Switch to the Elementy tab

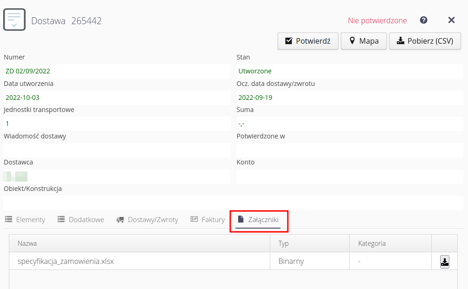coord(25,220)
